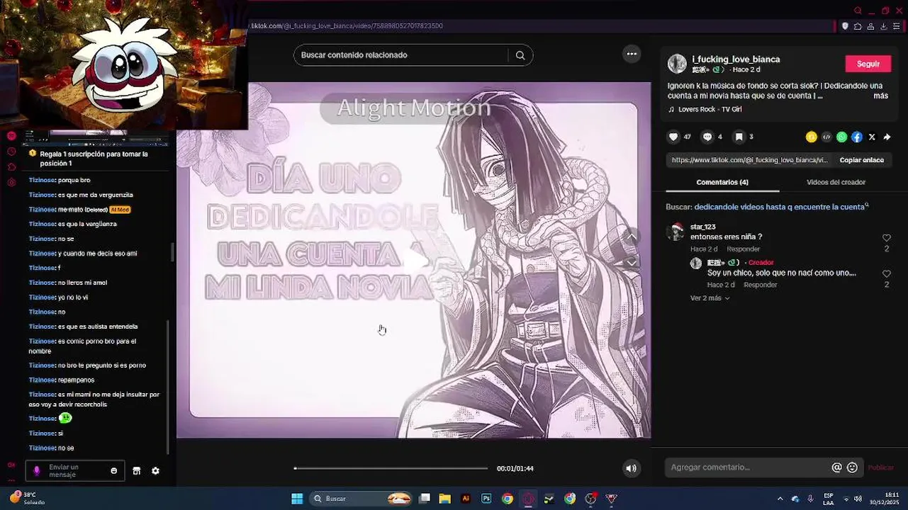Open Adobe Illustrator from the taskbar
Viewport: 908px width, 510px height.
click(466, 499)
